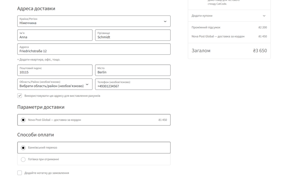Click the Готівка при отриманні label
Viewport: 288px width, 180px height.
43,159
